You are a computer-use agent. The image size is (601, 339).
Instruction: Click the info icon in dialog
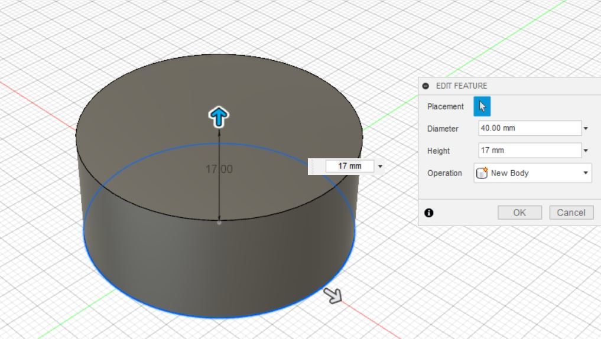coord(429,213)
